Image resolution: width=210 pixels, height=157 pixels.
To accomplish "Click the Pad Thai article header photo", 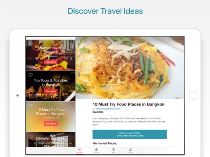I will pos(130,68).
